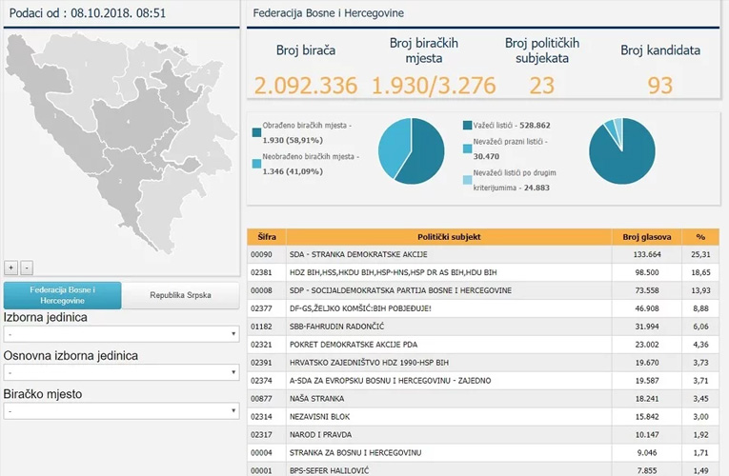Zoom out the map with minus button
The width and height of the screenshot is (729, 476).
point(27,268)
